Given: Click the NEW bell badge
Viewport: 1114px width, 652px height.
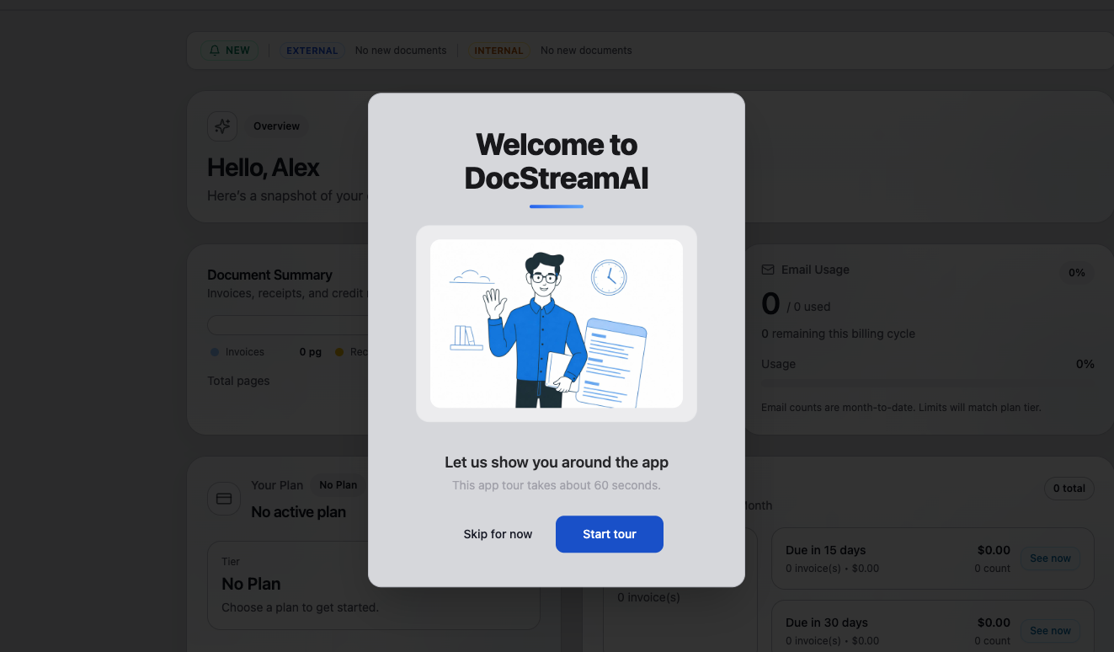Looking at the screenshot, I should click(230, 51).
